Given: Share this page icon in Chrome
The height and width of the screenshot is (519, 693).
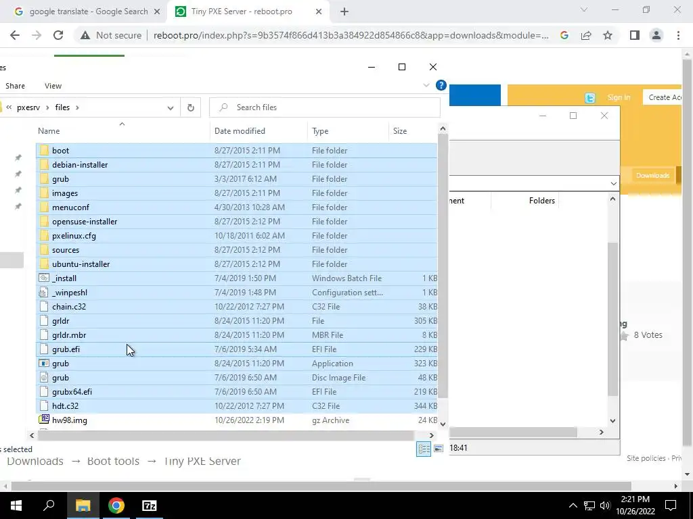Looking at the screenshot, I should tap(586, 35).
